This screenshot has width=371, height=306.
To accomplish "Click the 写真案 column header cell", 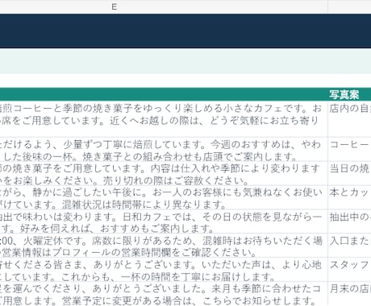I will 349,94.
